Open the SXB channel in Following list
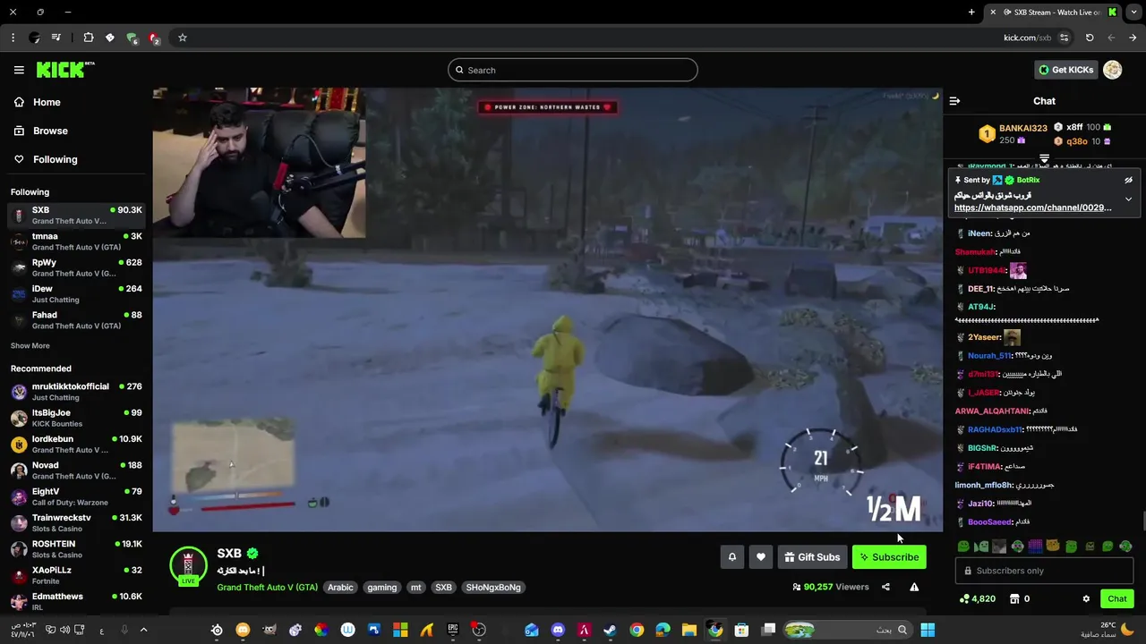This screenshot has width=1146, height=644. (x=76, y=216)
